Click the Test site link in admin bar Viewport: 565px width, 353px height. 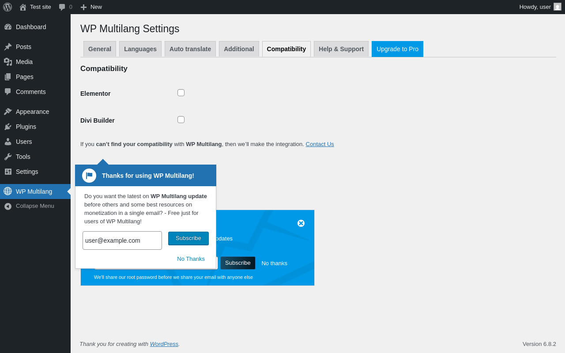(40, 7)
